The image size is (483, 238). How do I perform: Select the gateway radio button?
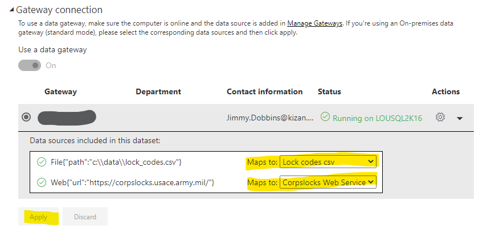tap(26, 118)
